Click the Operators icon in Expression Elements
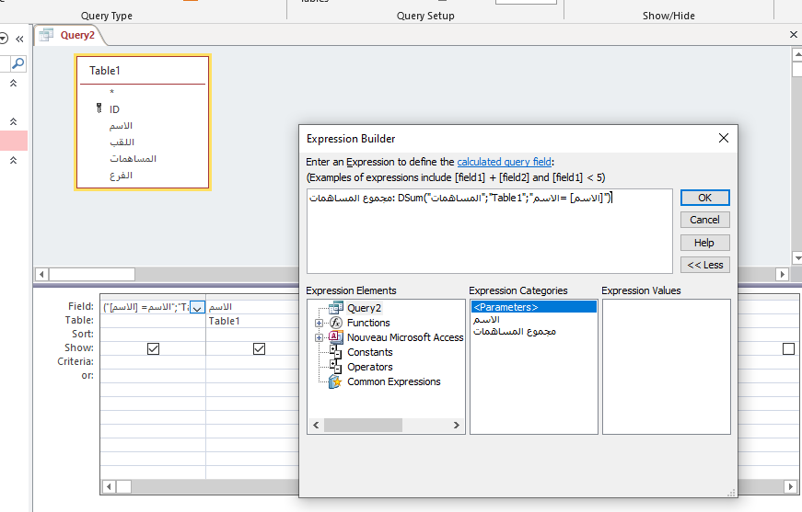The width and height of the screenshot is (802, 512). (335, 367)
